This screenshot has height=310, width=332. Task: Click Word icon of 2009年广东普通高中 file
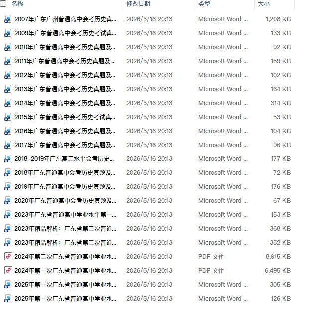coord(8,33)
